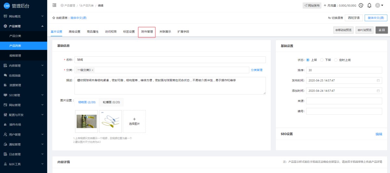390x173 pixels.
Task: Collapse the sidebar with the menu fold icon
Action: coord(54,5)
